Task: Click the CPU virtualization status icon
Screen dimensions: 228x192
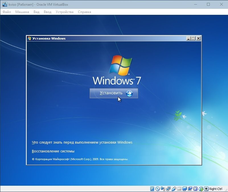Action: pyautogui.click(x=196, y=189)
